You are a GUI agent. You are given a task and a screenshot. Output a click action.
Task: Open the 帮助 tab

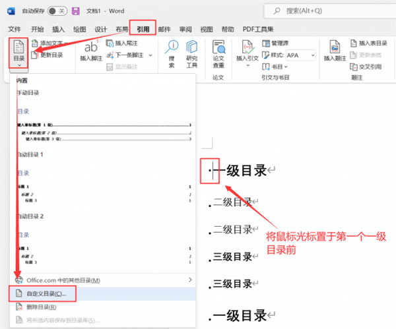click(228, 29)
